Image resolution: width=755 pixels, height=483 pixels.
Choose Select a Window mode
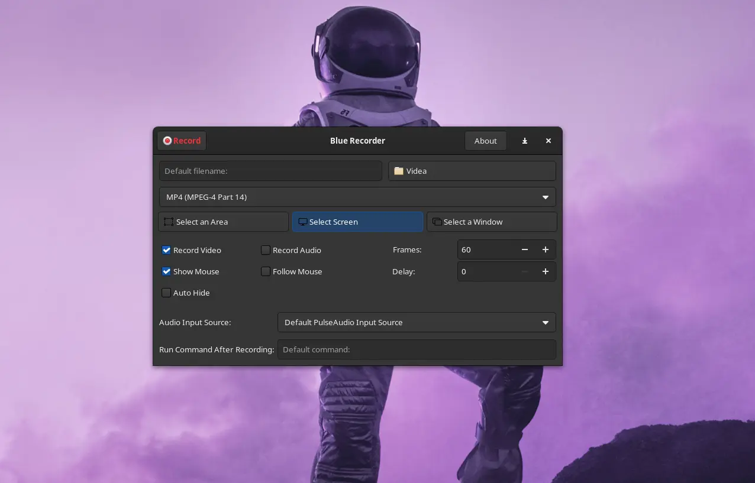coord(492,222)
